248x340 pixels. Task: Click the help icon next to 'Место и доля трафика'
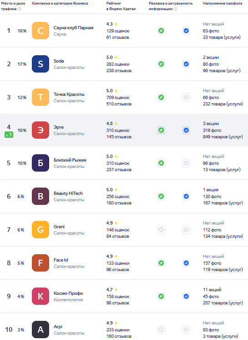pos(20,9)
